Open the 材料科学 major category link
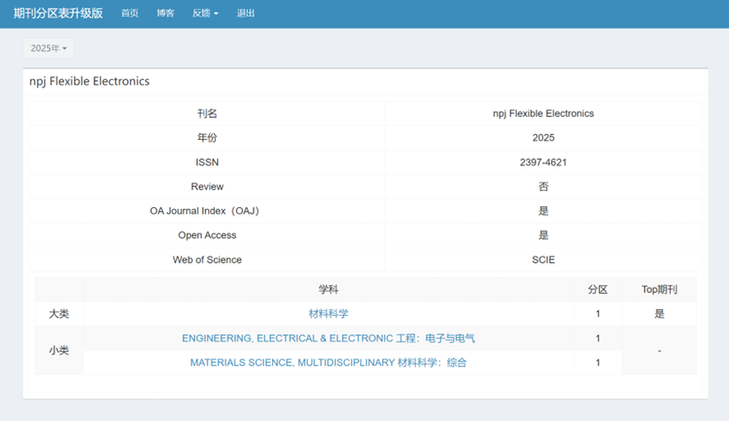 [328, 314]
